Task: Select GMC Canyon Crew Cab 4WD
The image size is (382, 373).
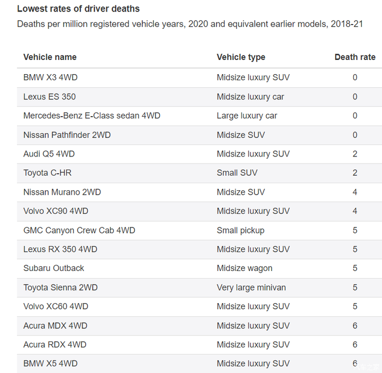Action: click(79, 230)
